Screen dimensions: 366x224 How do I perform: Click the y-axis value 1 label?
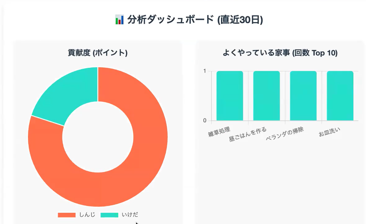coord(204,71)
